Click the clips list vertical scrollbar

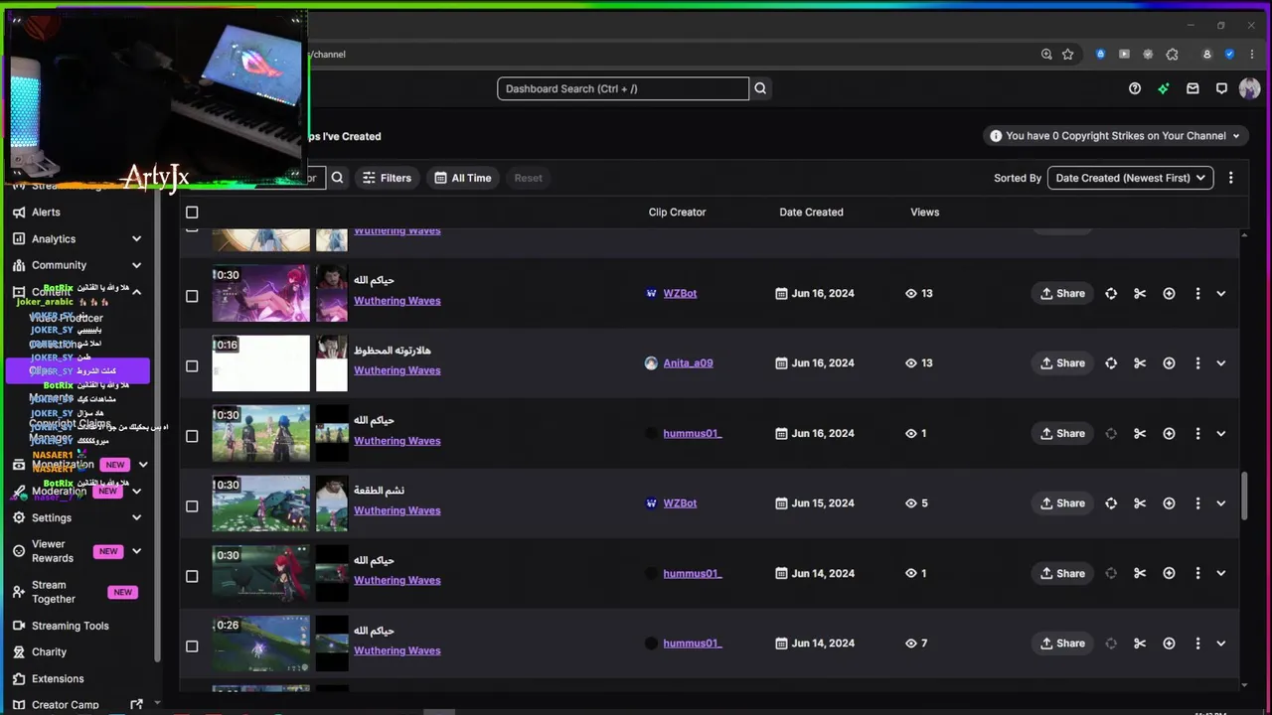(1244, 495)
